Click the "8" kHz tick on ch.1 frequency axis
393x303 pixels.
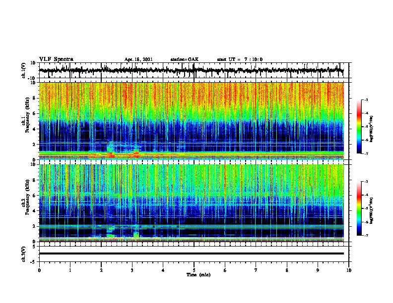coord(34,98)
